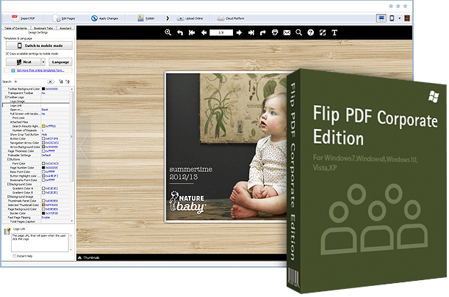
Task: Switch to desktop preview mode
Action: (x=381, y=17)
